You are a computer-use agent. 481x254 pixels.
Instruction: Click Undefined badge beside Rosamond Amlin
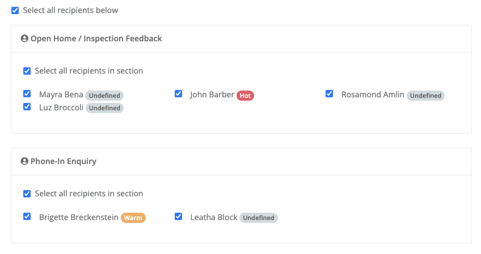click(425, 96)
